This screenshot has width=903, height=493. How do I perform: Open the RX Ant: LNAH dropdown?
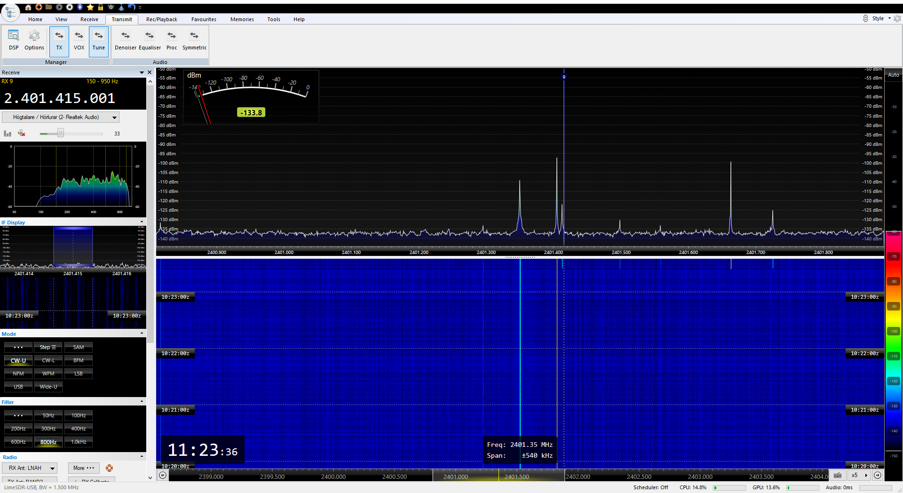[x=30, y=468]
